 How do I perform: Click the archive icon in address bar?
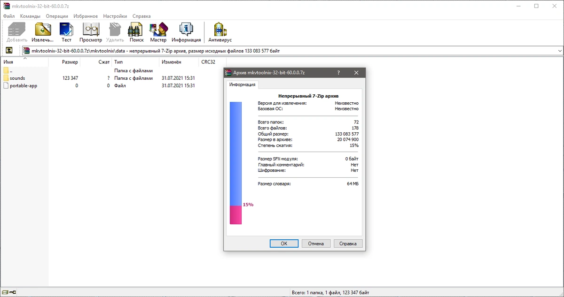pos(27,51)
